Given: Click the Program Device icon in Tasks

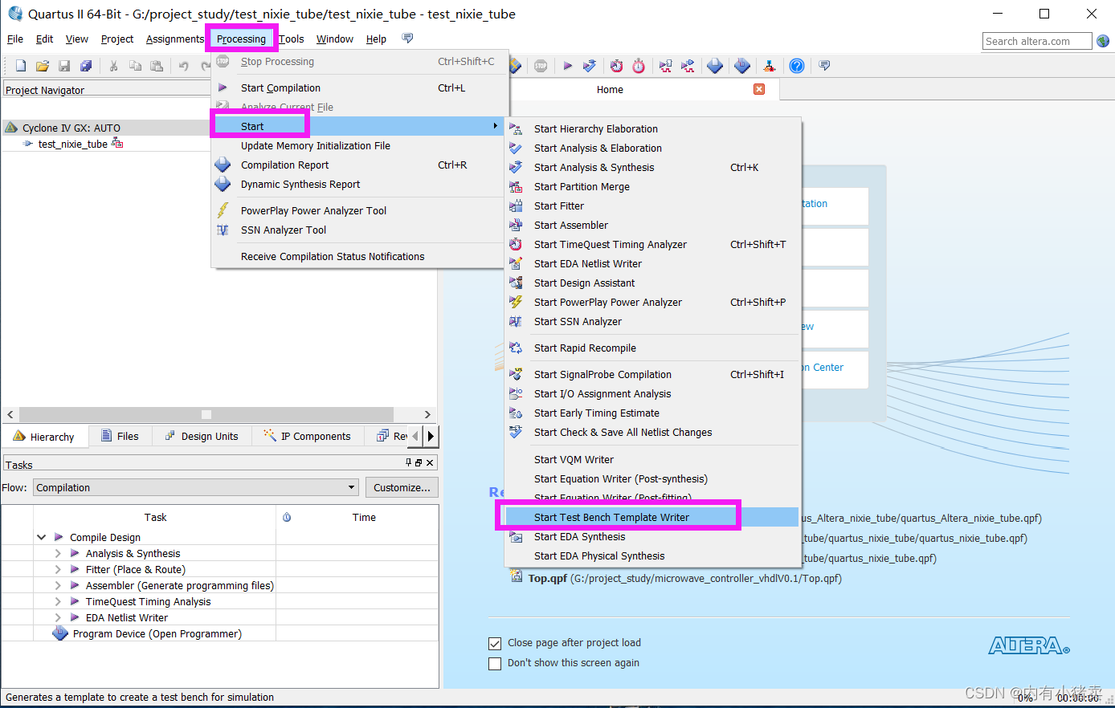Looking at the screenshot, I should click(x=60, y=633).
